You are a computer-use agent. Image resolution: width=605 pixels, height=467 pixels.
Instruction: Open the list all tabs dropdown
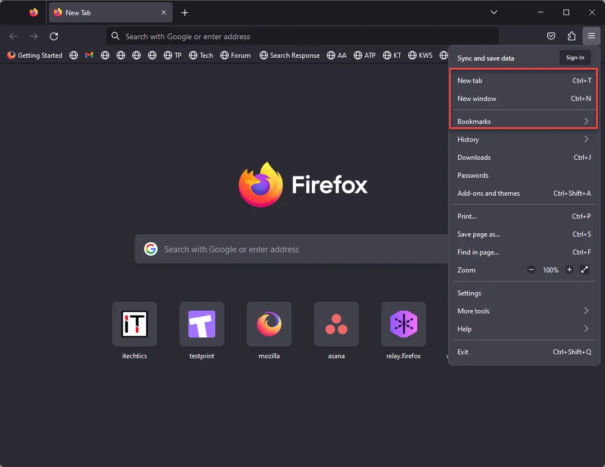(x=493, y=12)
